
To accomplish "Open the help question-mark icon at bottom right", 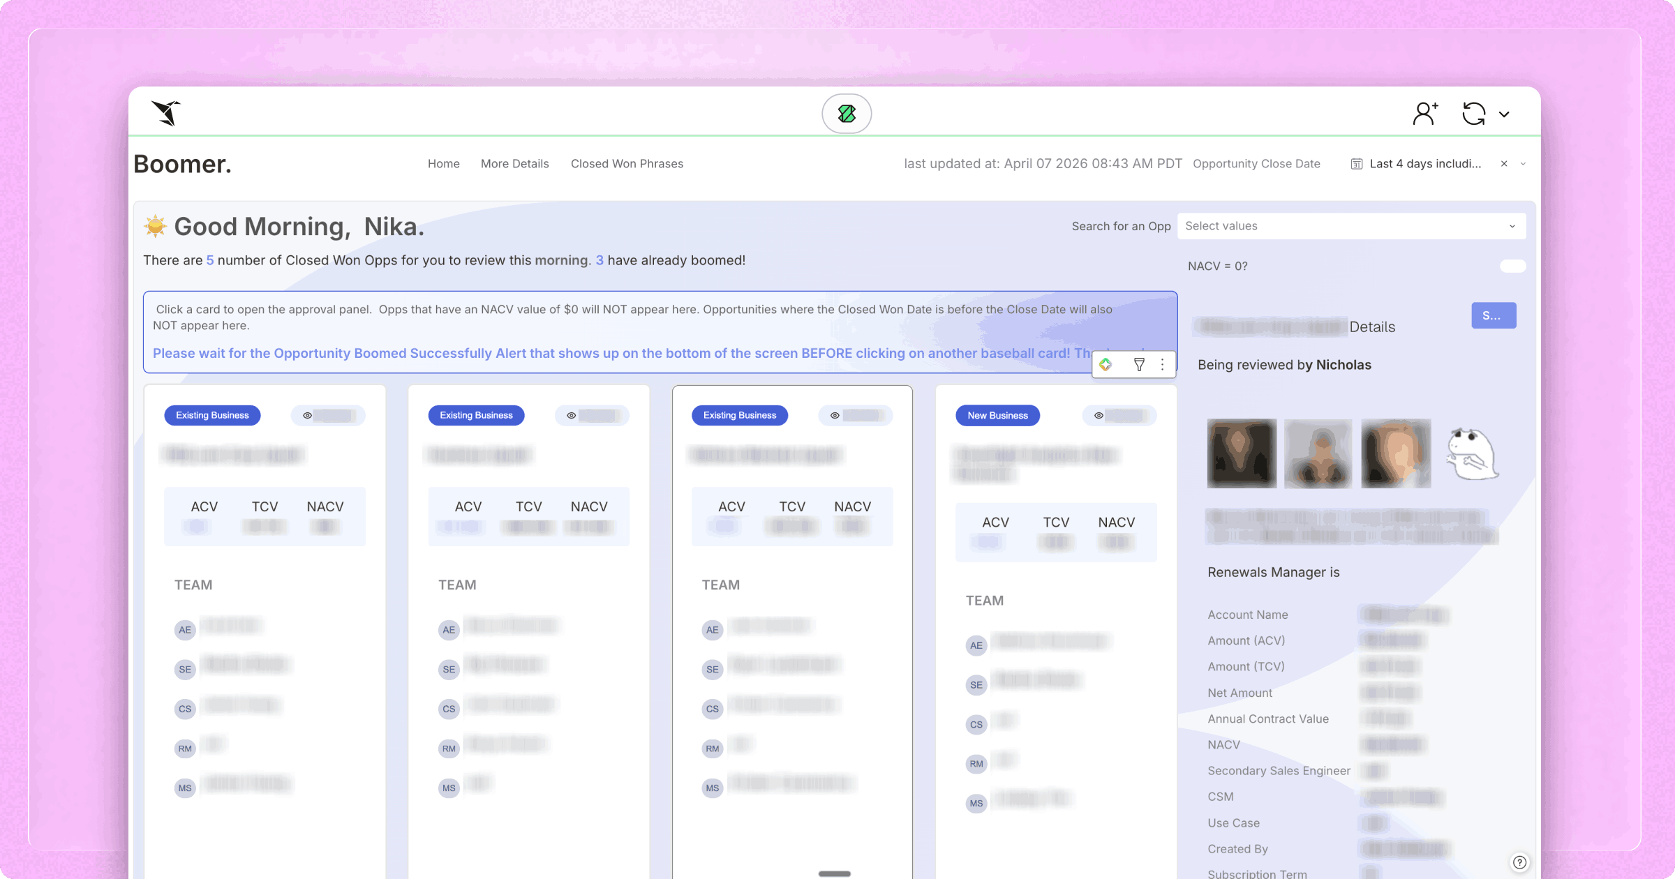I will (1519, 862).
